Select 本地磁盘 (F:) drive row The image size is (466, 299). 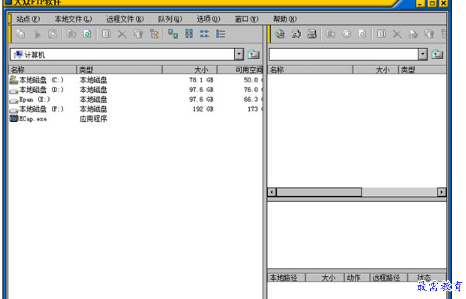point(135,109)
